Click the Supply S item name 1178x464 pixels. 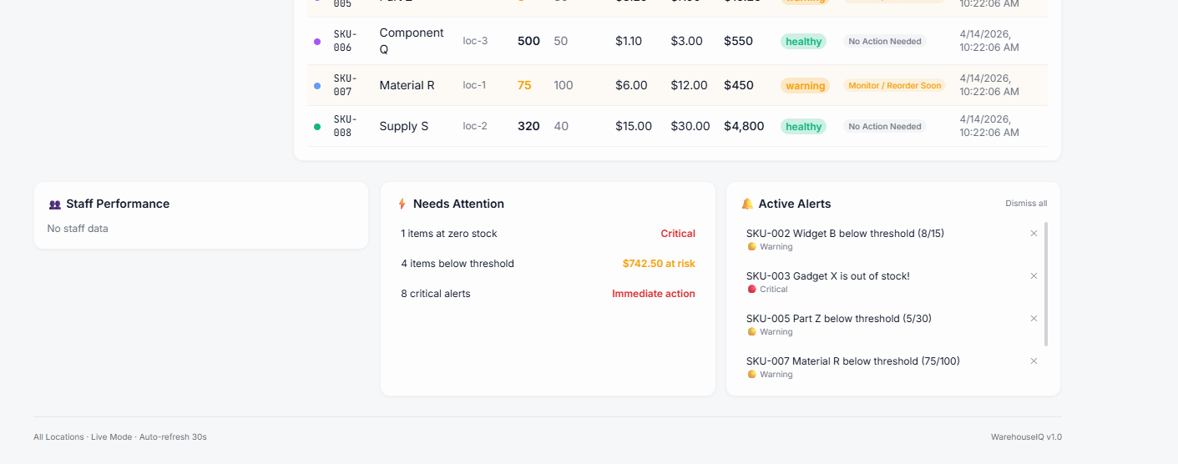click(403, 126)
